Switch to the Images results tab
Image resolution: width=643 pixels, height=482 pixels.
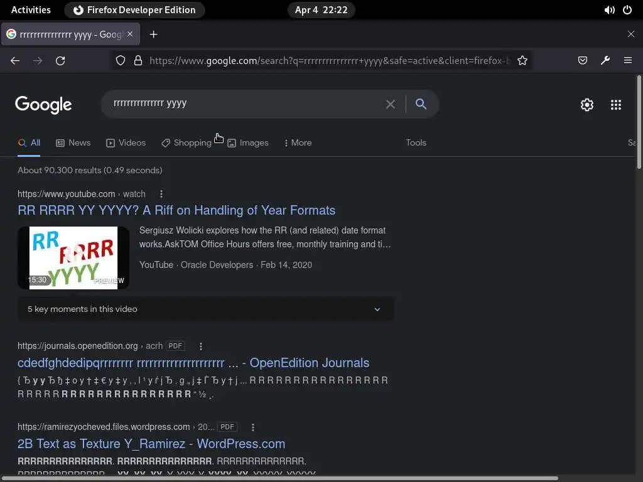coord(248,142)
